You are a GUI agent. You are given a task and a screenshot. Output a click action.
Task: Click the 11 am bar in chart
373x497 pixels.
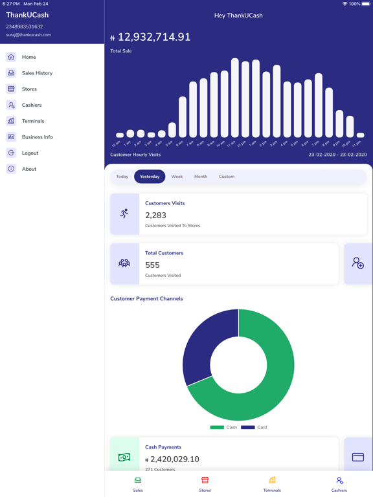pyautogui.click(x=234, y=98)
